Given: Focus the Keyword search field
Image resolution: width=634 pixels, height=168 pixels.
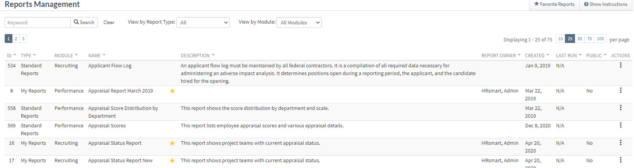Looking at the screenshot, I should coord(37,22).
